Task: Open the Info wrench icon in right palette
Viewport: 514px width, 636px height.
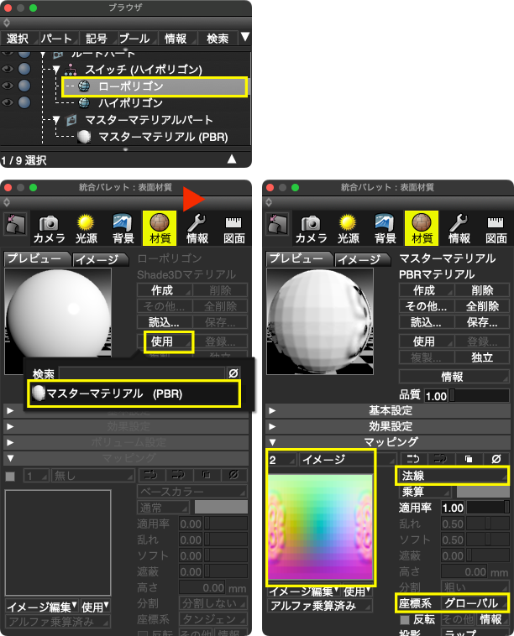Action: tap(458, 227)
